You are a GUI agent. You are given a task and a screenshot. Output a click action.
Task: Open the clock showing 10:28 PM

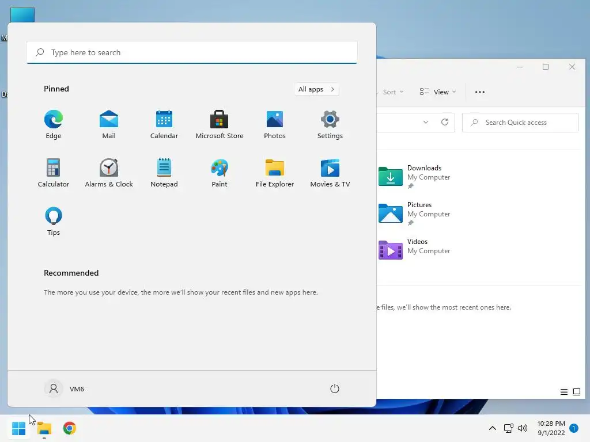pyautogui.click(x=551, y=428)
